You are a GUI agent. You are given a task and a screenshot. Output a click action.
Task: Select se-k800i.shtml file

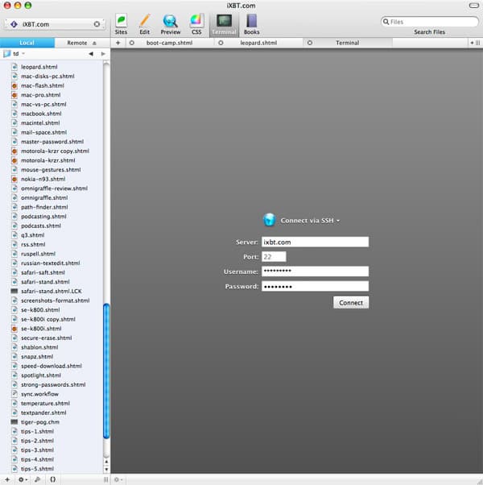tap(41, 329)
